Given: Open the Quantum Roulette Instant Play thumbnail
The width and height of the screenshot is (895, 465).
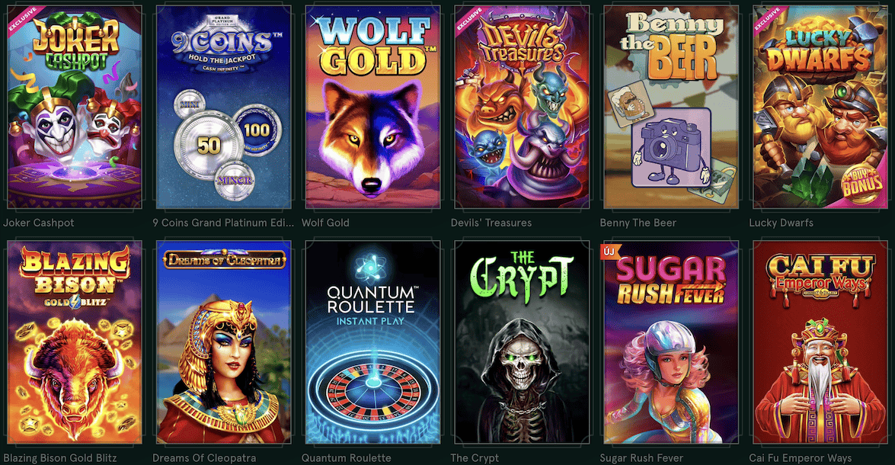Looking at the screenshot, I should [372, 342].
